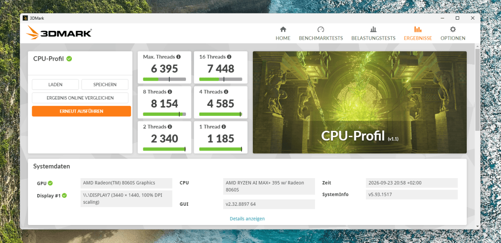Viewport: 501px width, 243px height.
Task: Maximize the 3DMark window
Action: coord(457,18)
